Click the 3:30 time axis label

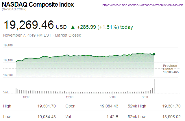coord(145,97)
